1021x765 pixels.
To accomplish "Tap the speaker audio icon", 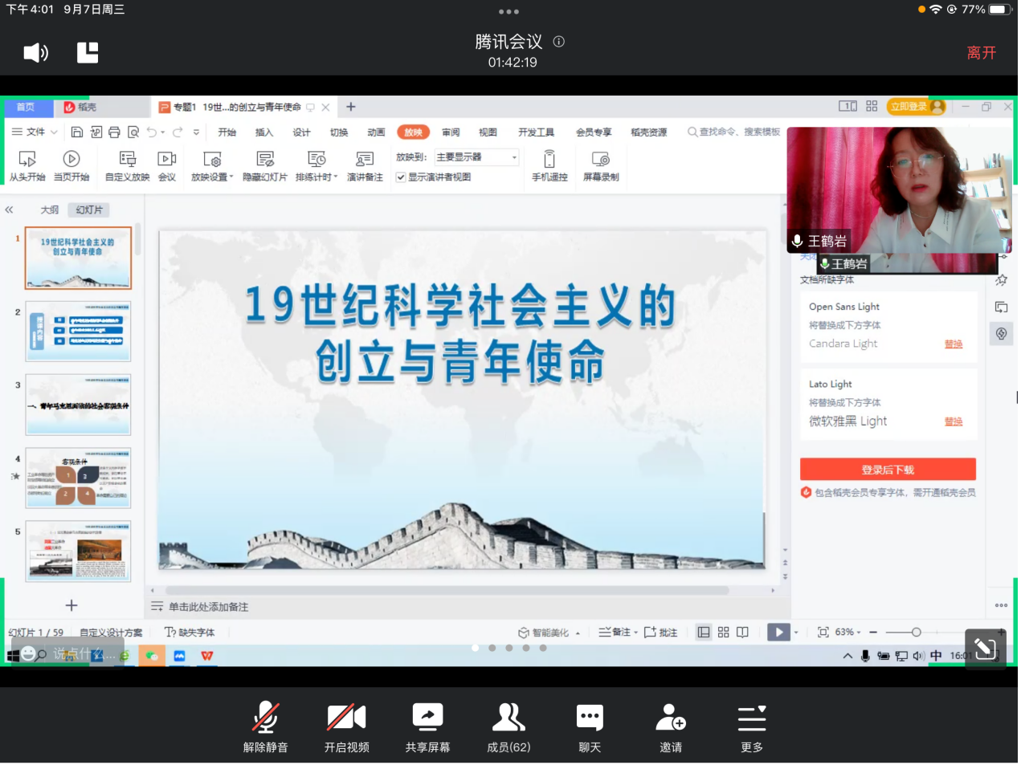I will pyautogui.click(x=35, y=53).
